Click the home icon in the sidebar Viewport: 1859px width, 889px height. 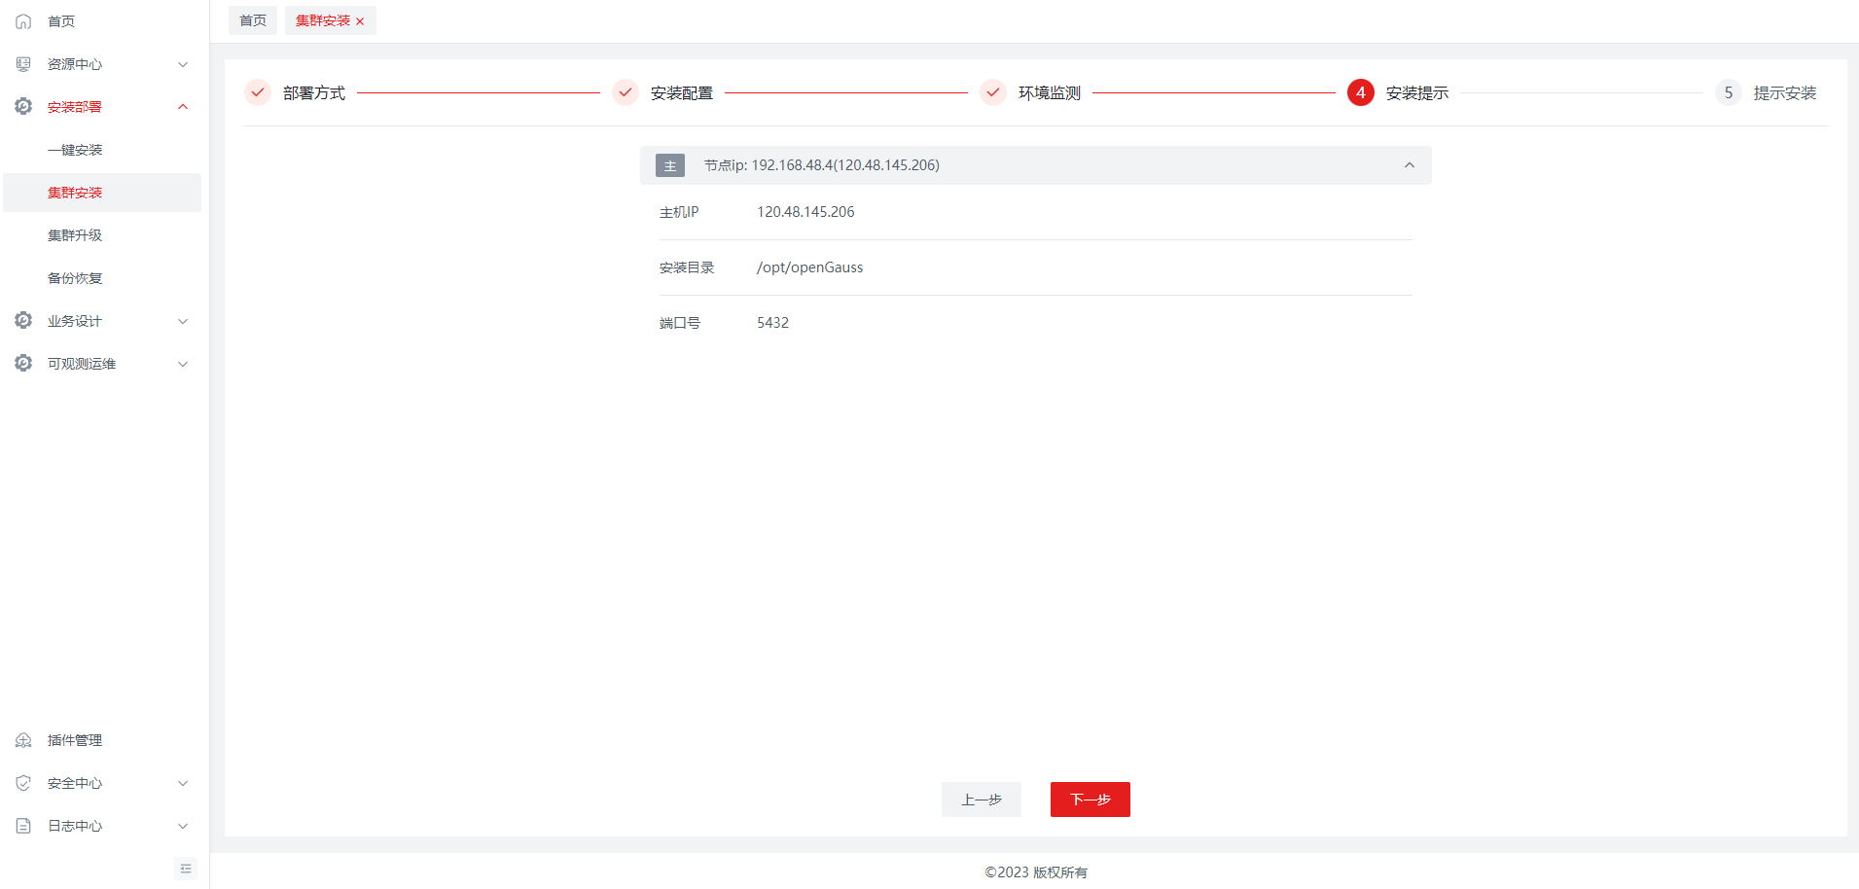point(23,21)
